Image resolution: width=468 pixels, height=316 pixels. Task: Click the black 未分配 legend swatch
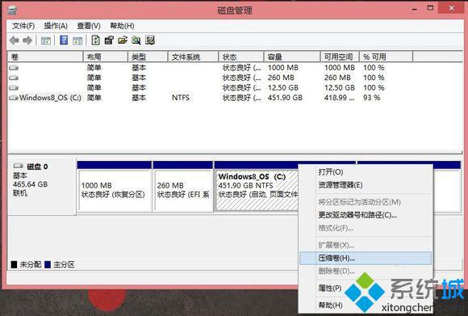(14, 264)
